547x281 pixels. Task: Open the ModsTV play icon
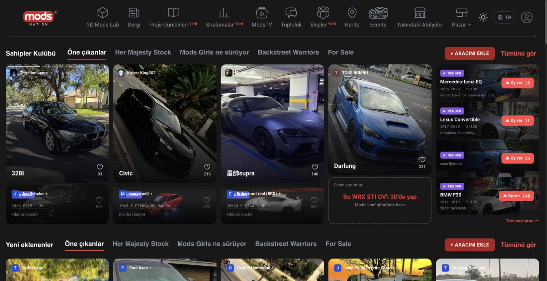(x=262, y=13)
